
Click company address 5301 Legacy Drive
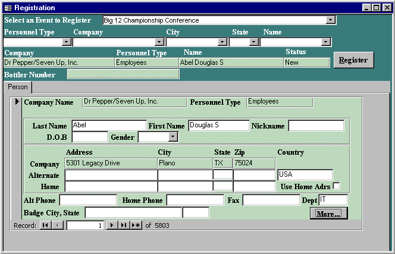(x=111, y=163)
